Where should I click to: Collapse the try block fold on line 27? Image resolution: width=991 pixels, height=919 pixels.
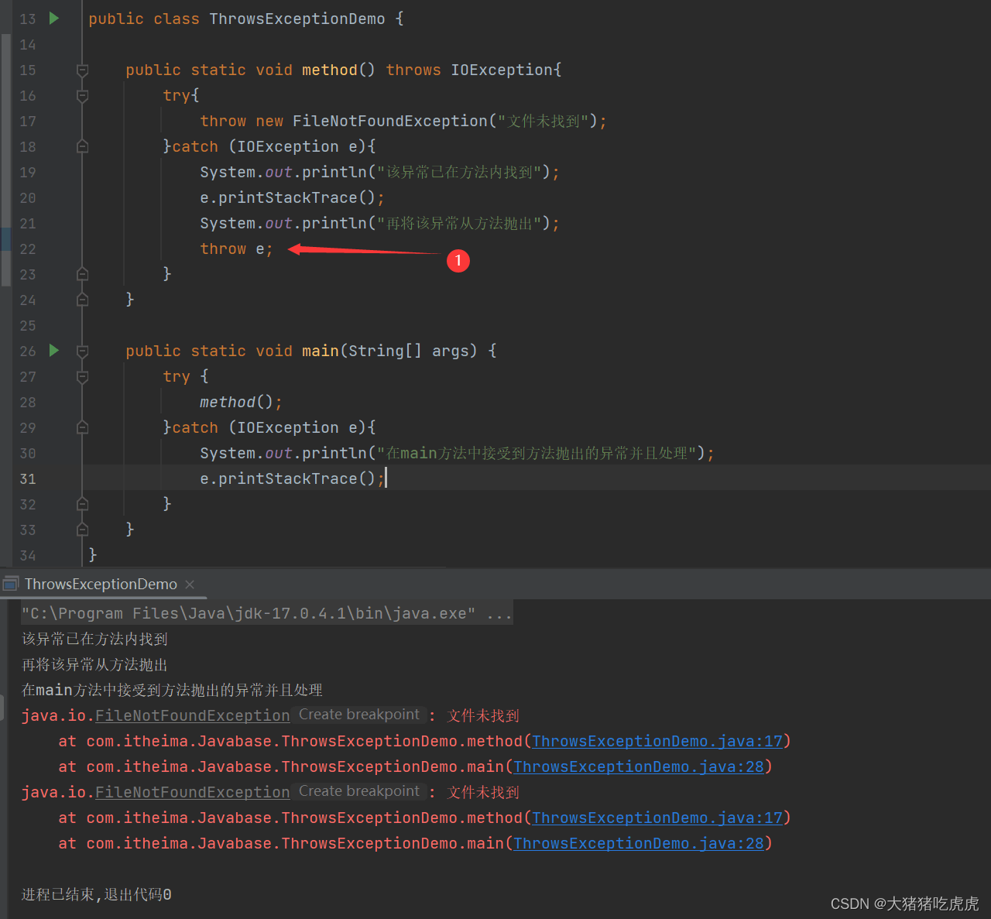[82, 377]
